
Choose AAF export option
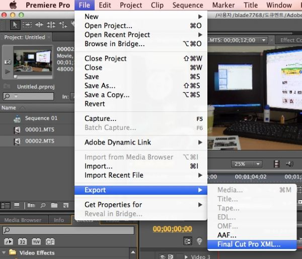(x=252, y=235)
